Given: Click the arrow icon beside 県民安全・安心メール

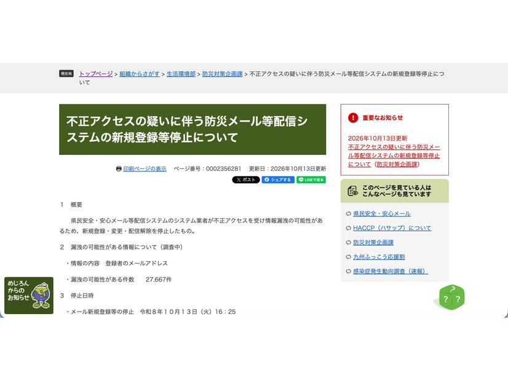Looking at the screenshot, I should [x=348, y=214].
